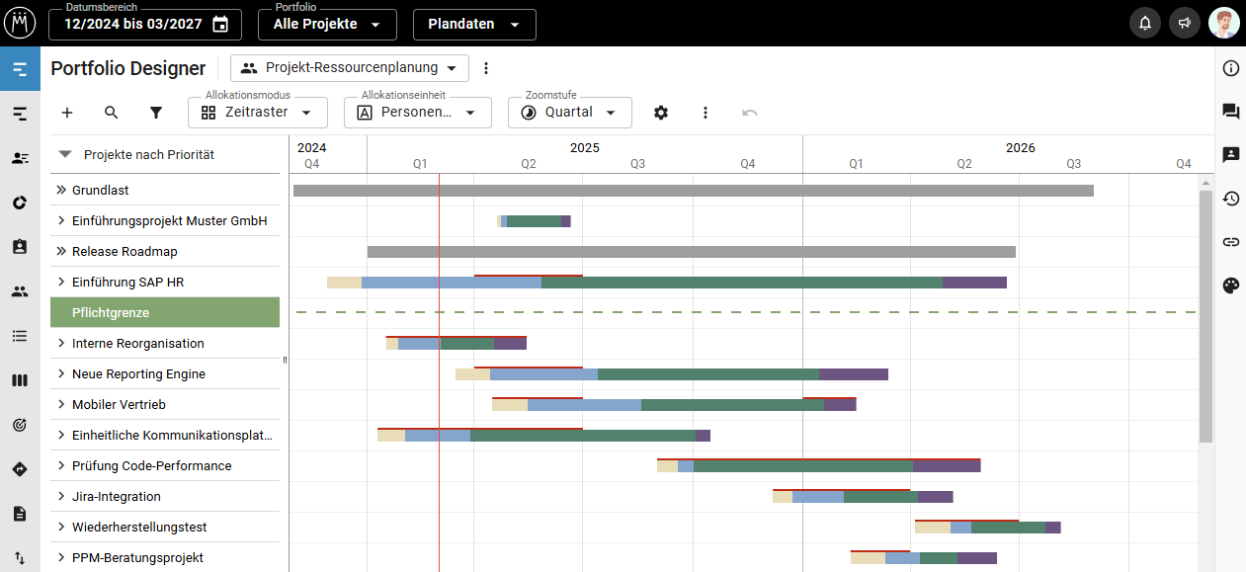Click the splitter handle between list and chart
Viewport: 1246px width, 572px height.
coord(285,360)
